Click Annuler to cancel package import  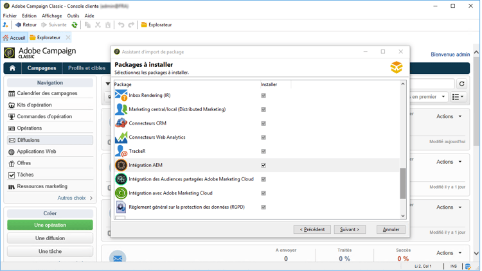point(391,229)
